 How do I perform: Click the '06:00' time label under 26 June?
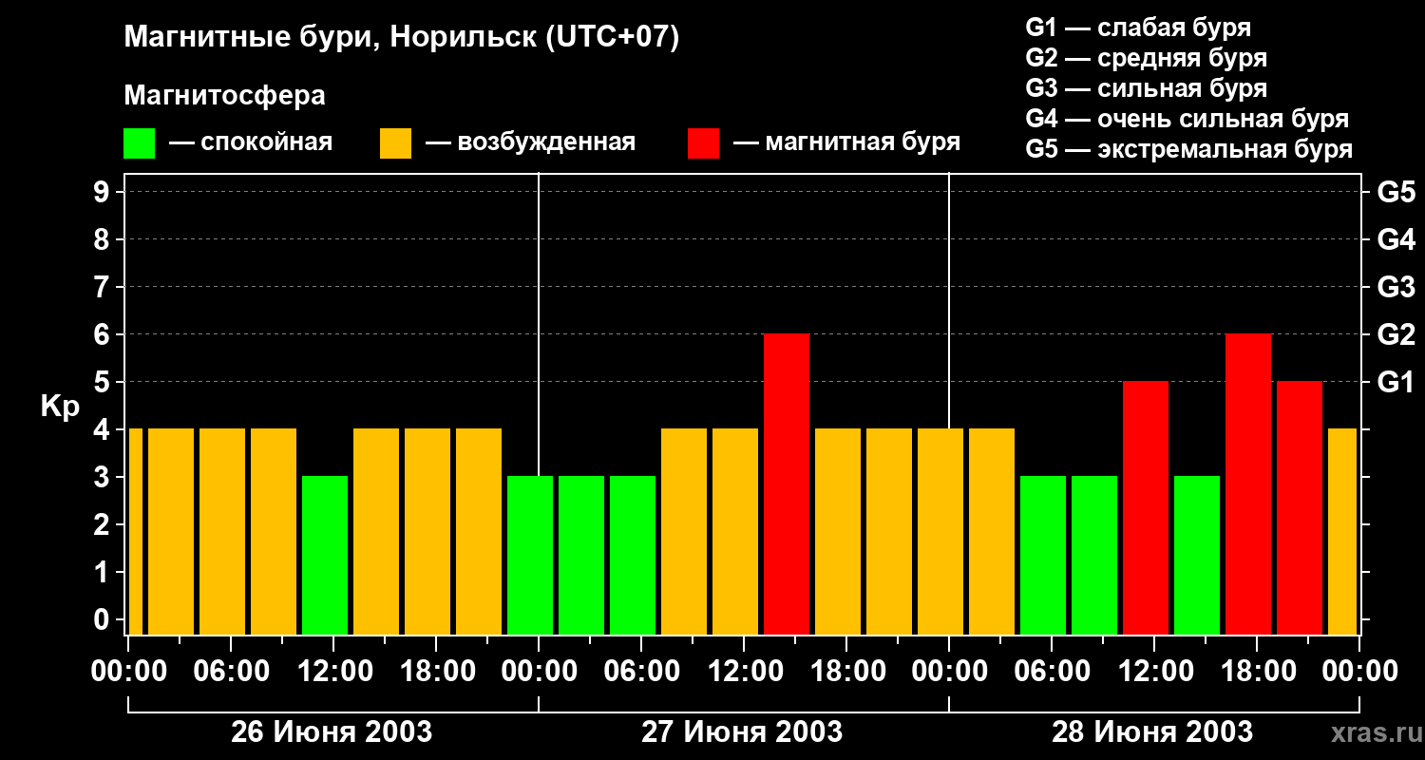coord(231,672)
